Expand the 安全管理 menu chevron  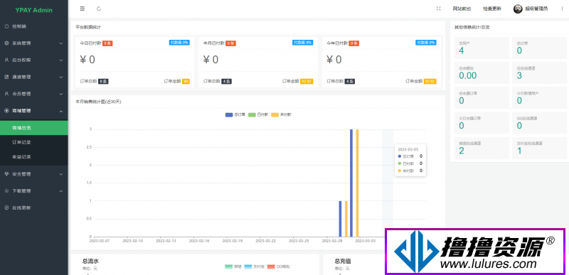61,174
